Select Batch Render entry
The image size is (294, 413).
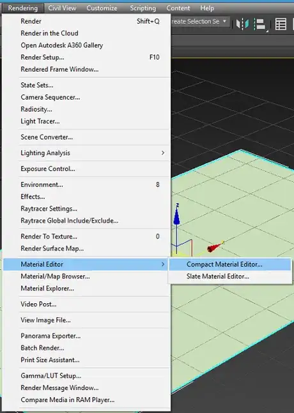point(86,348)
